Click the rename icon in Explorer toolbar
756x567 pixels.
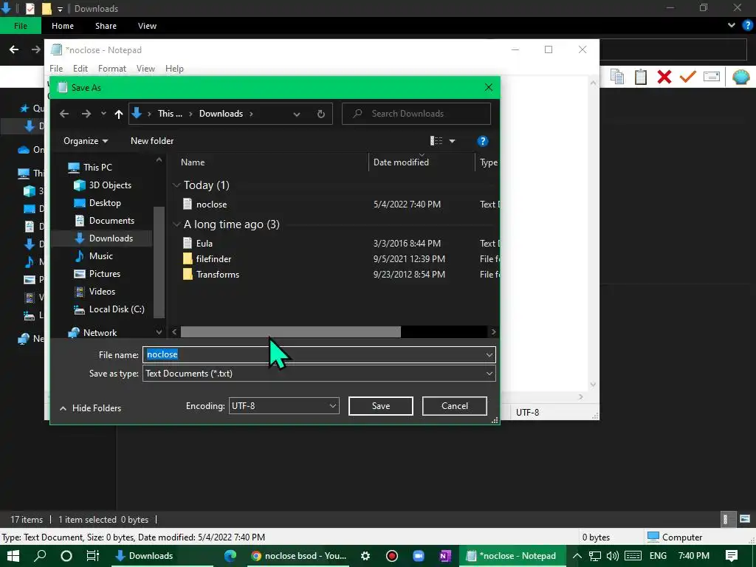click(712, 77)
